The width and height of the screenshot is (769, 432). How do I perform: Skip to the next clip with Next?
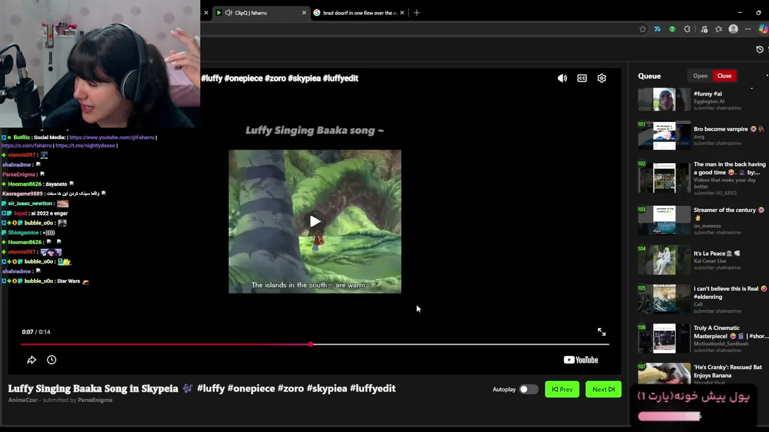[x=603, y=389]
